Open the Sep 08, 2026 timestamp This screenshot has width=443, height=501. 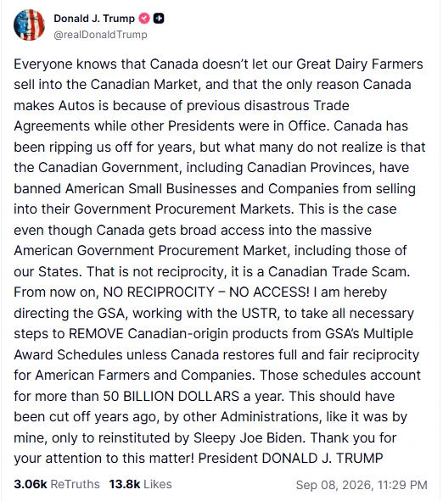tap(362, 485)
